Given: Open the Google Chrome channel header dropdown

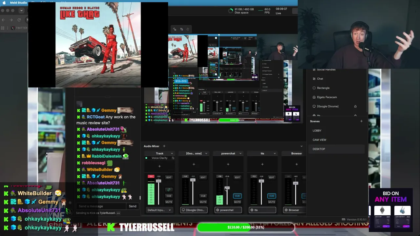Looking at the screenshot, I should click(x=206, y=153).
